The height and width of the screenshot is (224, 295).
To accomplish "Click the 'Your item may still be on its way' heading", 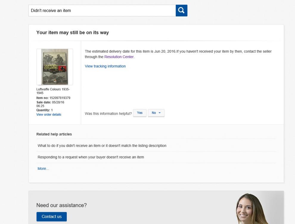I will (72, 32).
